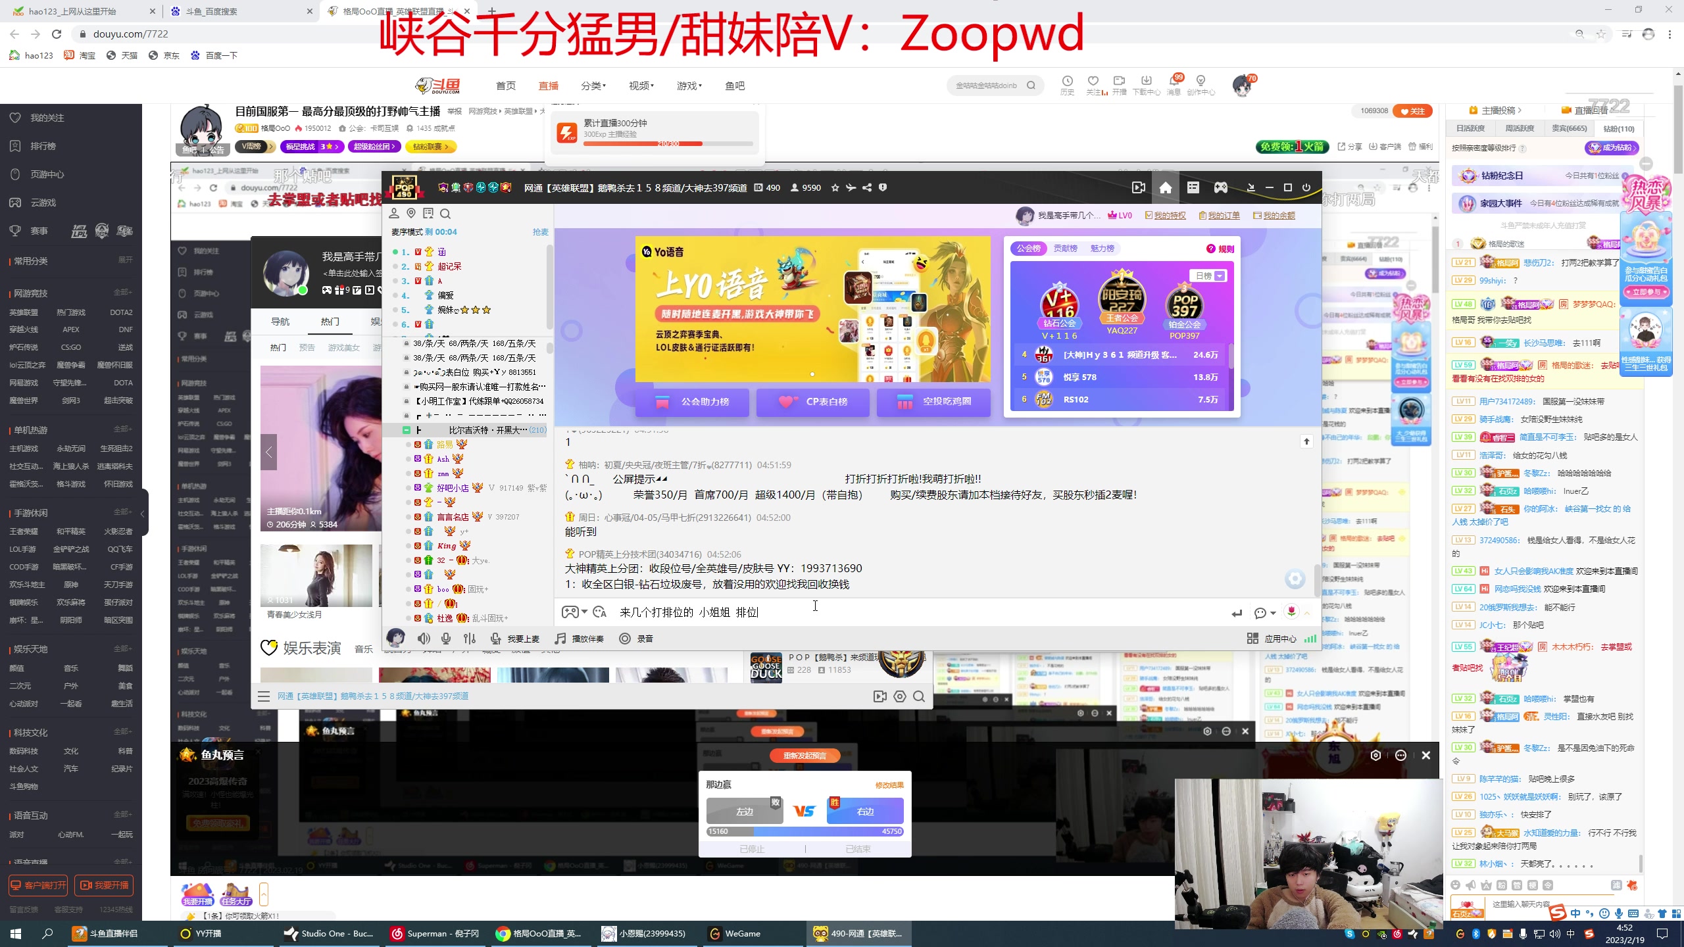
Task: Toggle 我要上麦 mic queue button
Action: point(515,639)
